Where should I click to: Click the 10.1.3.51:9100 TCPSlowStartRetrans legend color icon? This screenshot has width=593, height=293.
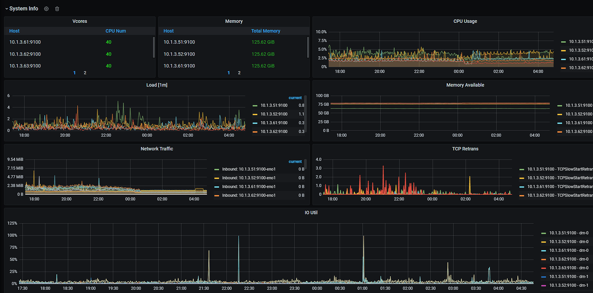521,169
